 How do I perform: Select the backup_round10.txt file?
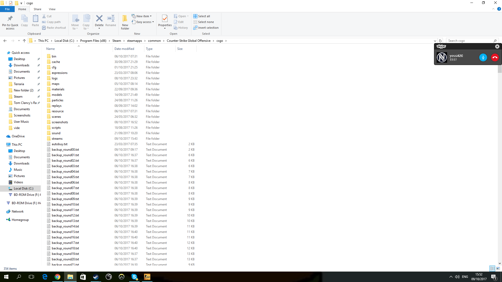(65, 204)
